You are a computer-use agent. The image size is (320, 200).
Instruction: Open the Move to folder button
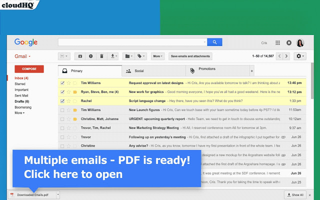(128, 56)
